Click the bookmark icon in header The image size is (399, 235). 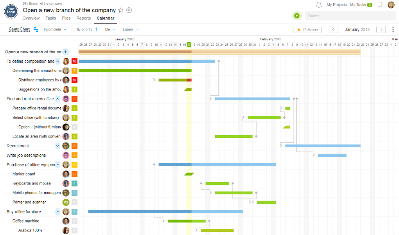(x=379, y=5)
